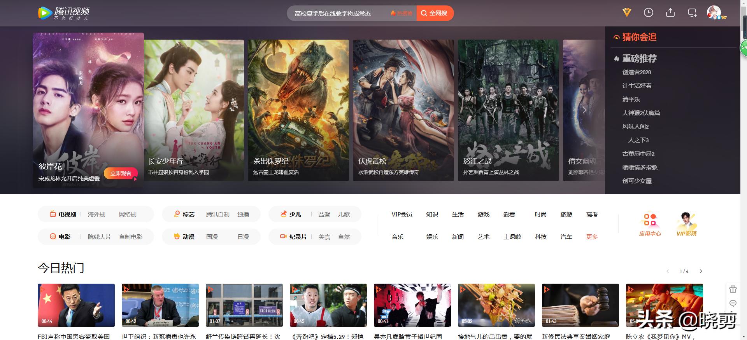Open watch history clock icon
The image size is (747, 340).
tap(649, 13)
